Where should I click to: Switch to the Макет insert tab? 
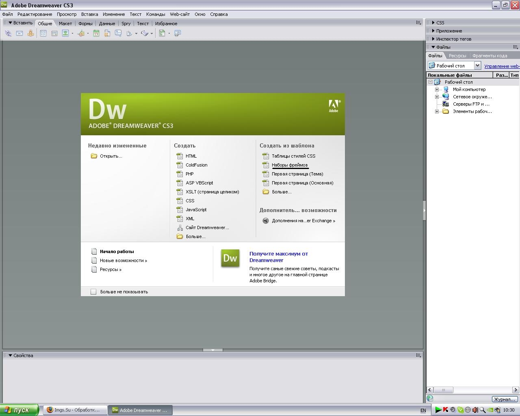[x=65, y=24]
